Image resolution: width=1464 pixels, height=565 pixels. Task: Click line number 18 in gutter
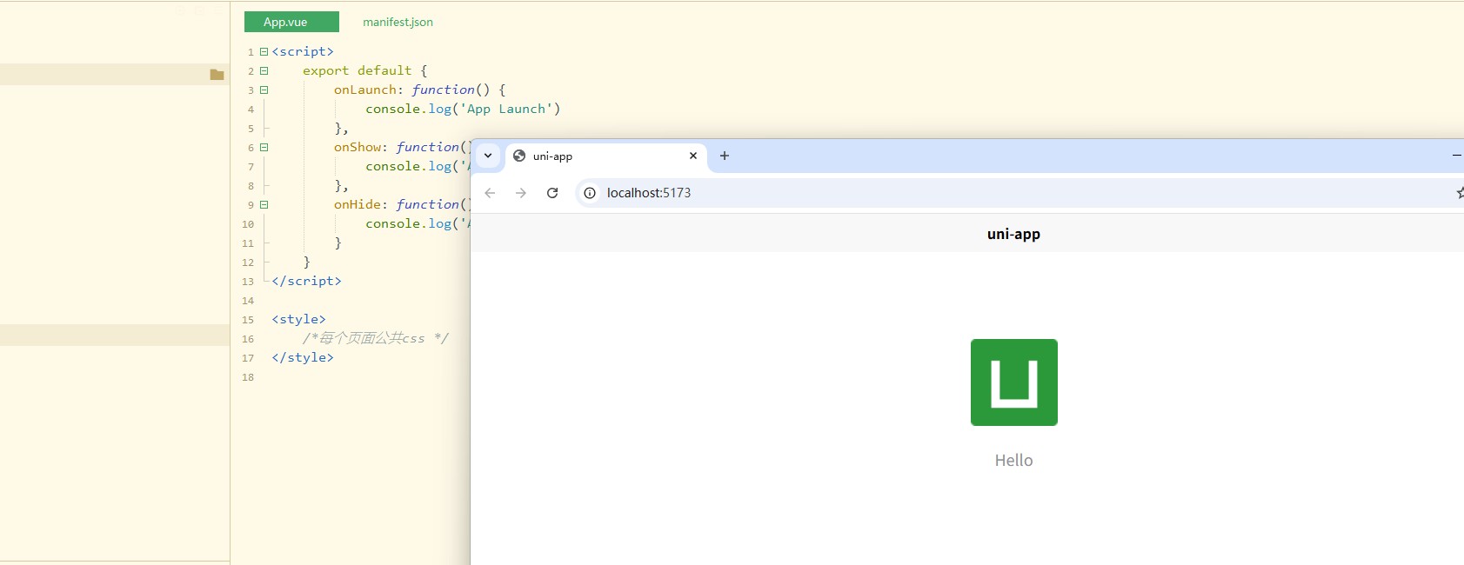[248, 377]
